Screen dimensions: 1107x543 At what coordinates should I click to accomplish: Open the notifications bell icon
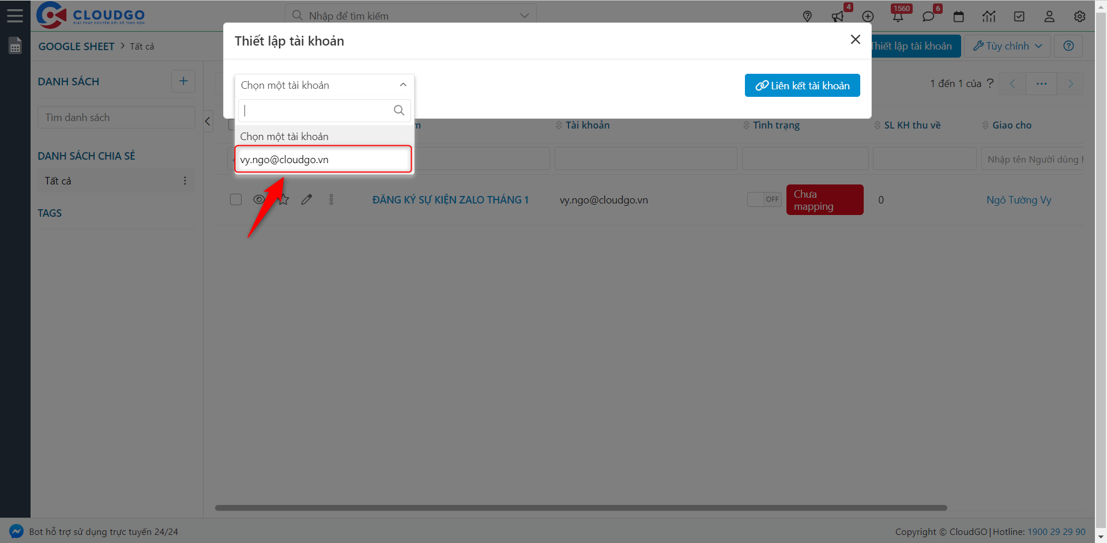tap(898, 16)
